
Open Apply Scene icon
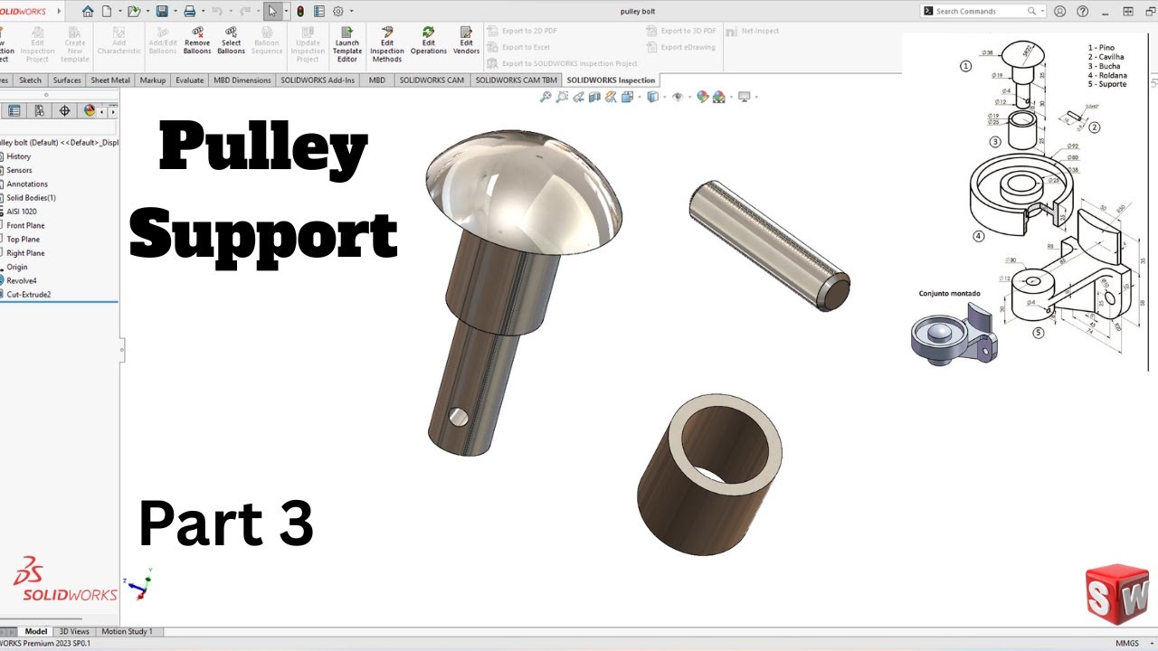(x=719, y=97)
